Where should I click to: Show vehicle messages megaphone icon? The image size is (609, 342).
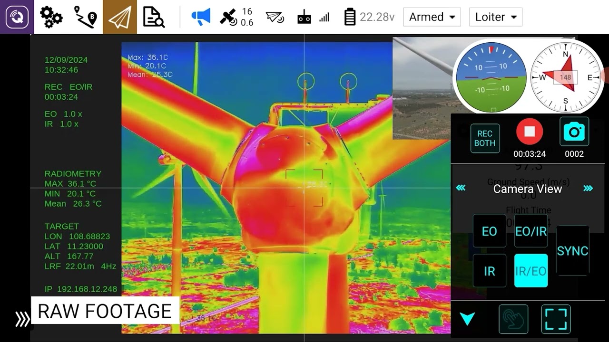click(201, 17)
